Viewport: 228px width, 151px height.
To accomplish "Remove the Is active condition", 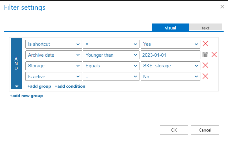I will (205, 76).
